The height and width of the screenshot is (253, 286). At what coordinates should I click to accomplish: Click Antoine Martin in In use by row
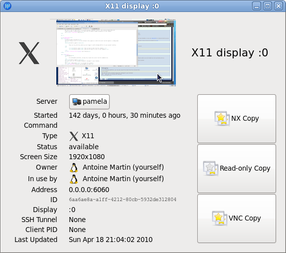[x=123, y=179]
